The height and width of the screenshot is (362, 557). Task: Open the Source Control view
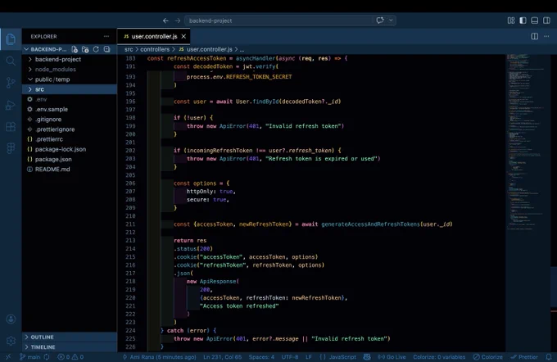pyautogui.click(x=11, y=83)
